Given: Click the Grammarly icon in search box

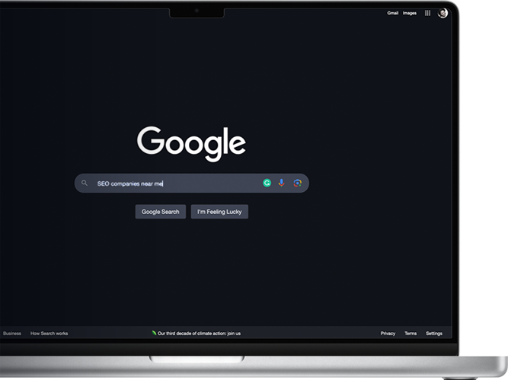Looking at the screenshot, I should [x=267, y=183].
